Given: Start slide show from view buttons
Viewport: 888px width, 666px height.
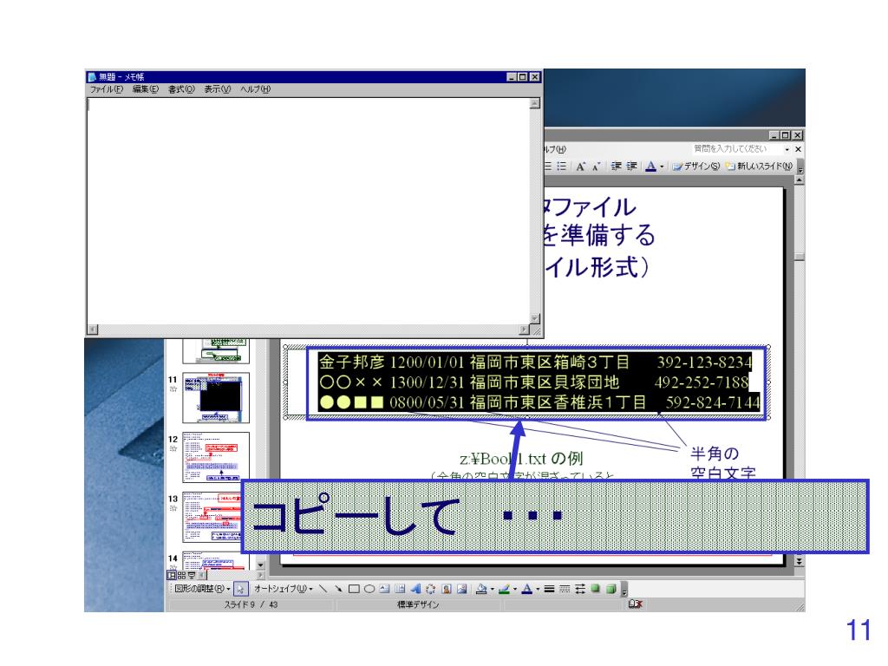Looking at the screenshot, I should tap(192, 576).
